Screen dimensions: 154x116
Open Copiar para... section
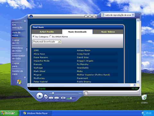[16, 65]
